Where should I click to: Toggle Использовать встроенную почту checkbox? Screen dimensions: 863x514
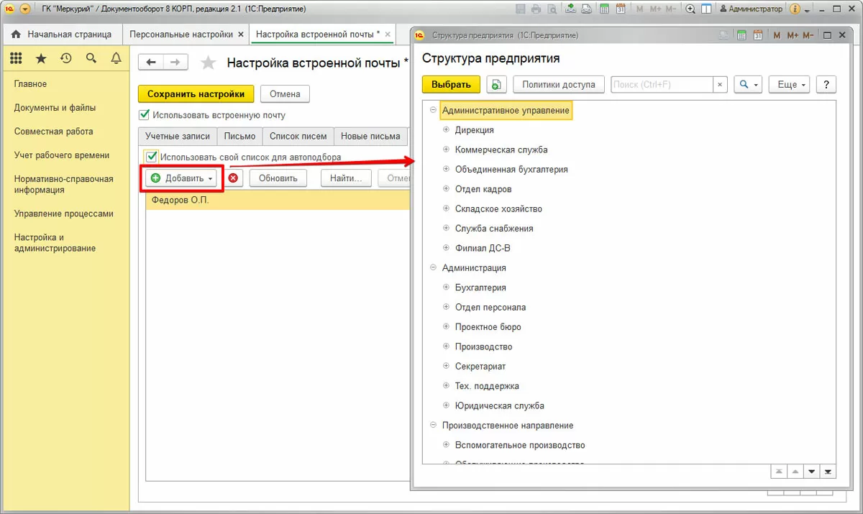point(144,114)
